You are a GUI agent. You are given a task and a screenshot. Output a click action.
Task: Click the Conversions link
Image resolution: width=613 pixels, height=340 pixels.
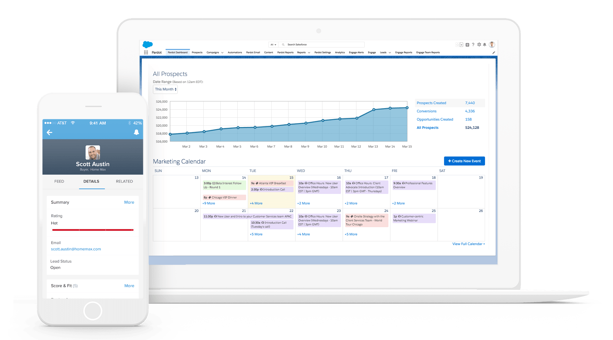click(427, 111)
